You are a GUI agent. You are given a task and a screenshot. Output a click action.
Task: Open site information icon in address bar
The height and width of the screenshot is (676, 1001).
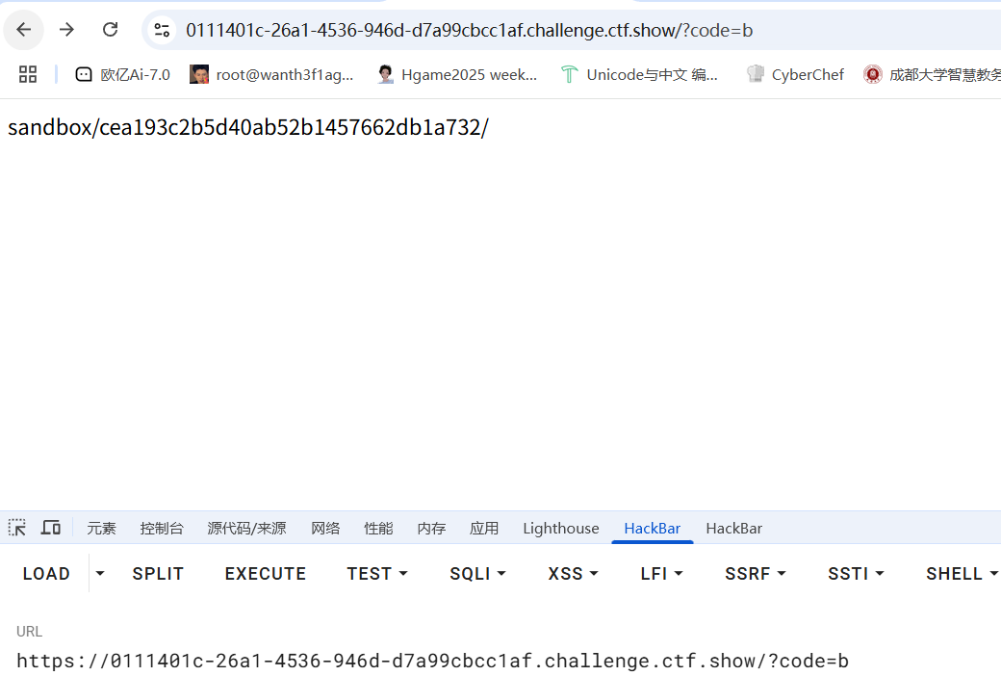pyautogui.click(x=162, y=30)
